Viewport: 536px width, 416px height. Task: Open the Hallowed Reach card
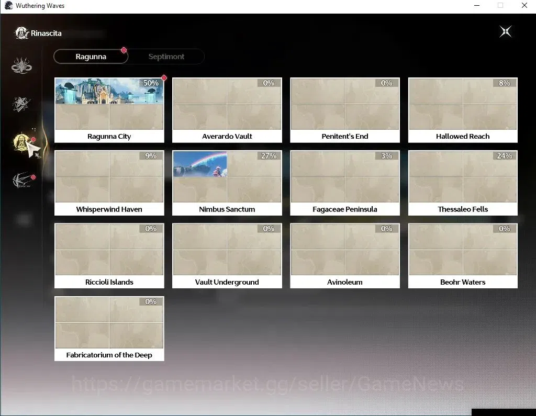click(463, 110)
